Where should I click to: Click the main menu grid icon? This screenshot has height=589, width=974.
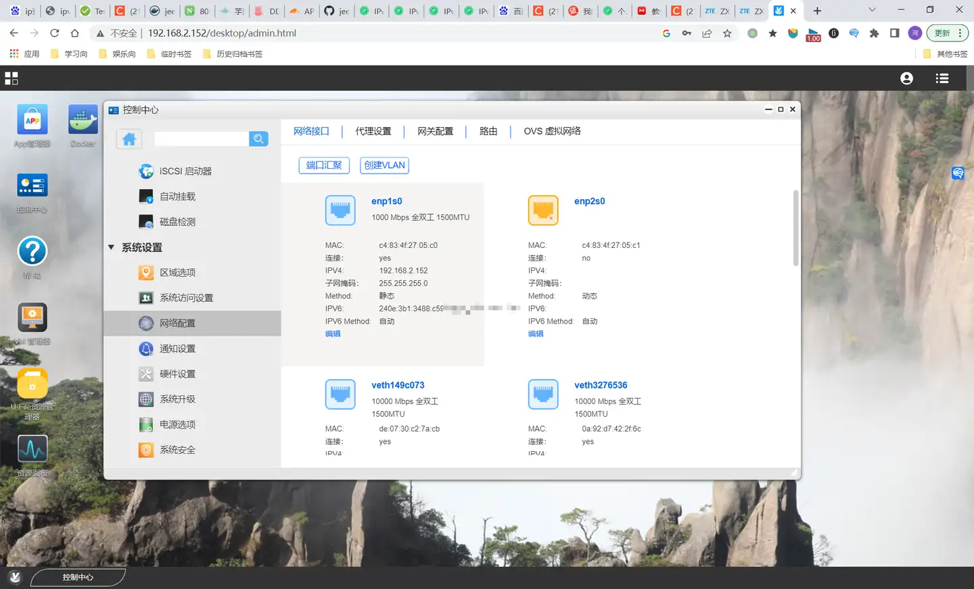11,78
